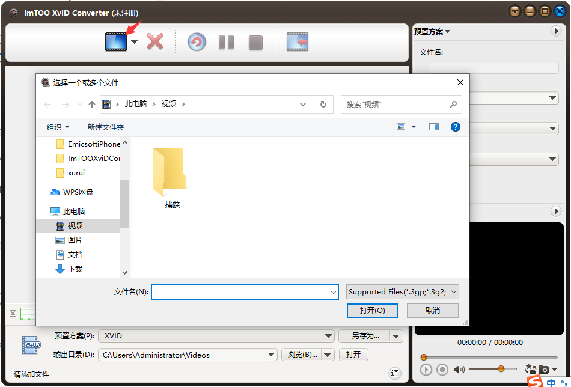Open the 组织 menu

58,127
